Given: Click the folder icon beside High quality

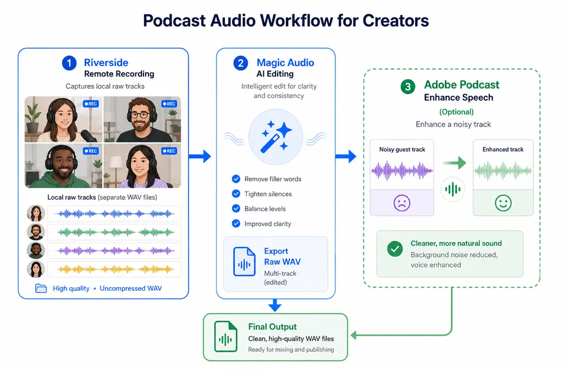Looking at the screenshot, I should point(41,289).
